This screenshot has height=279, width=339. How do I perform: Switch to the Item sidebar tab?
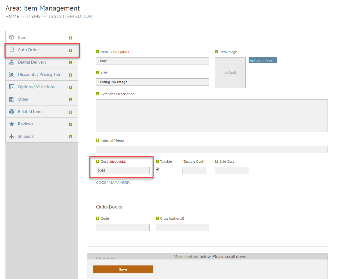pos(42,37)
